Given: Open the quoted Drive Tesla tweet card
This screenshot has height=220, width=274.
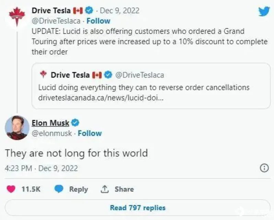Looking at the screenshot, I should coord(151,86).
